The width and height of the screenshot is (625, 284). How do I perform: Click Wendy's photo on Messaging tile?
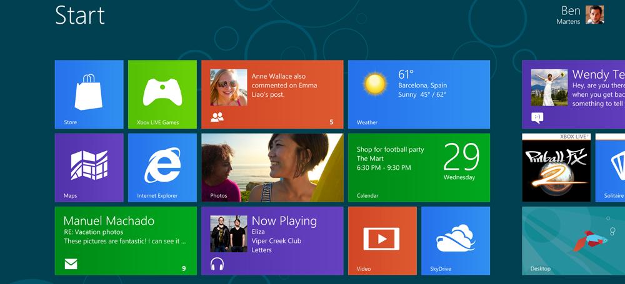pos(549,87)
